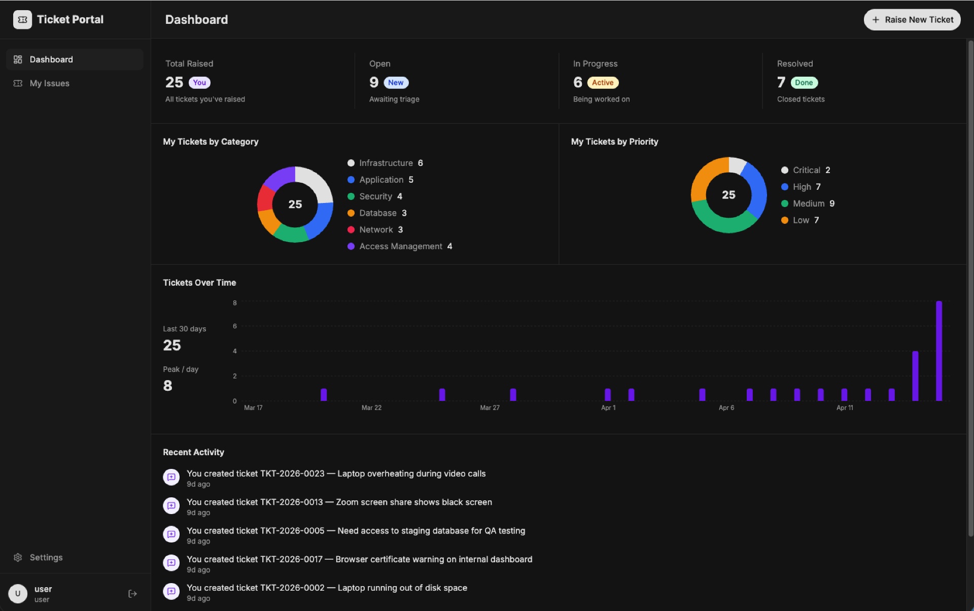Toggle the Infrastructure category in the legend
Screen dimensions: 974x611
(386, 163)
